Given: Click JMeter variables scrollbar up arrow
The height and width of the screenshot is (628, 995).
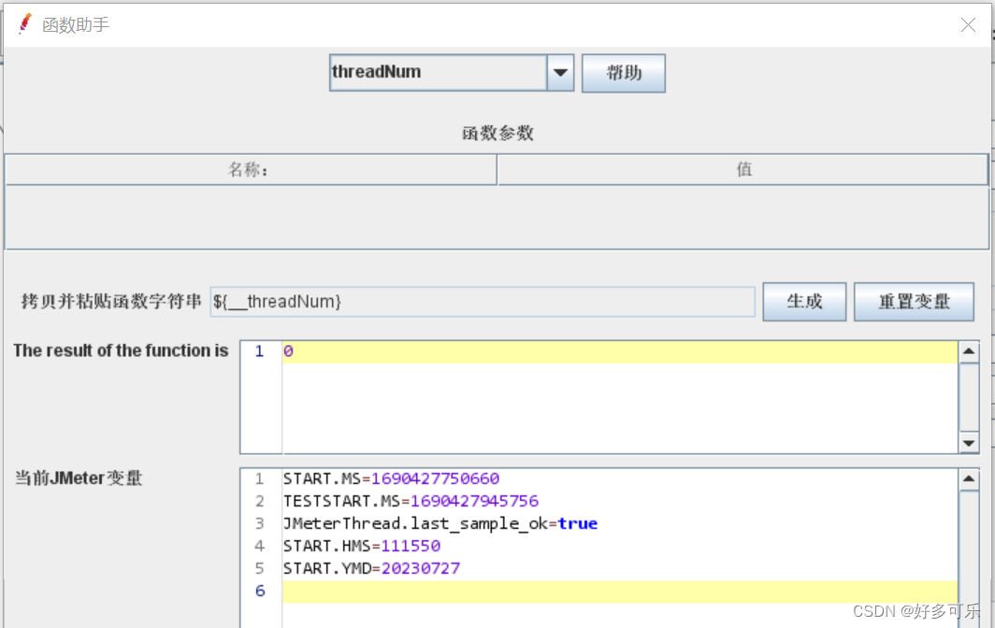Looking at the screenshot, I should pos(969,478).
